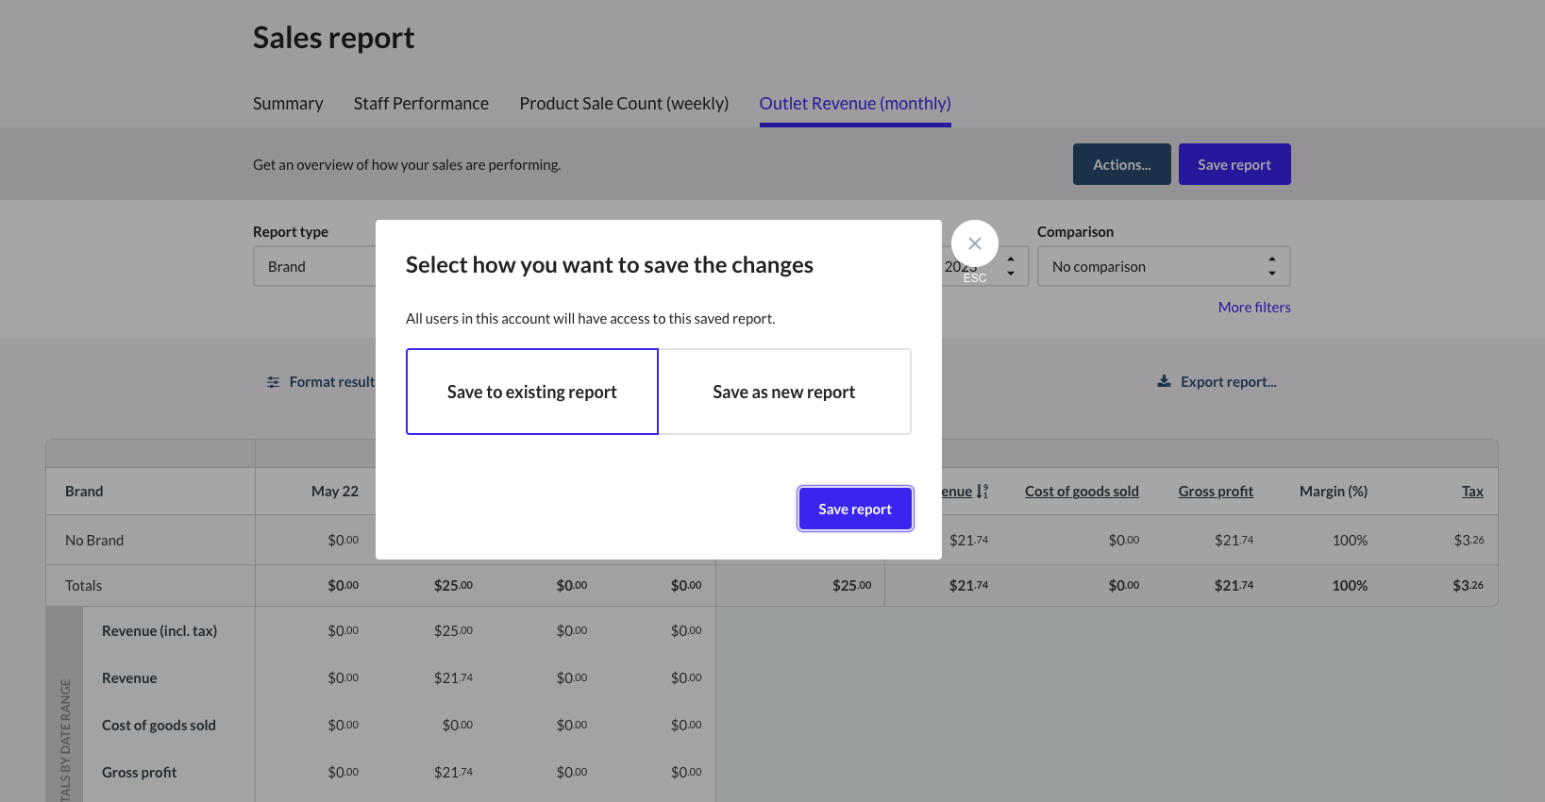The image size is (1545, 802).
Task: Click the dialog's Save report button
Action: click(854, 509)
